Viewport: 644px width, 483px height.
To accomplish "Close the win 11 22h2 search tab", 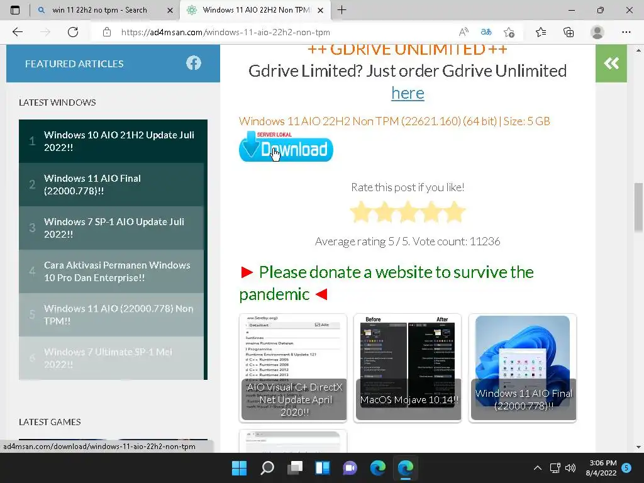I will [170, 10].
